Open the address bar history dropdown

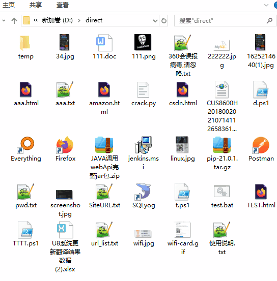(155, 21)
